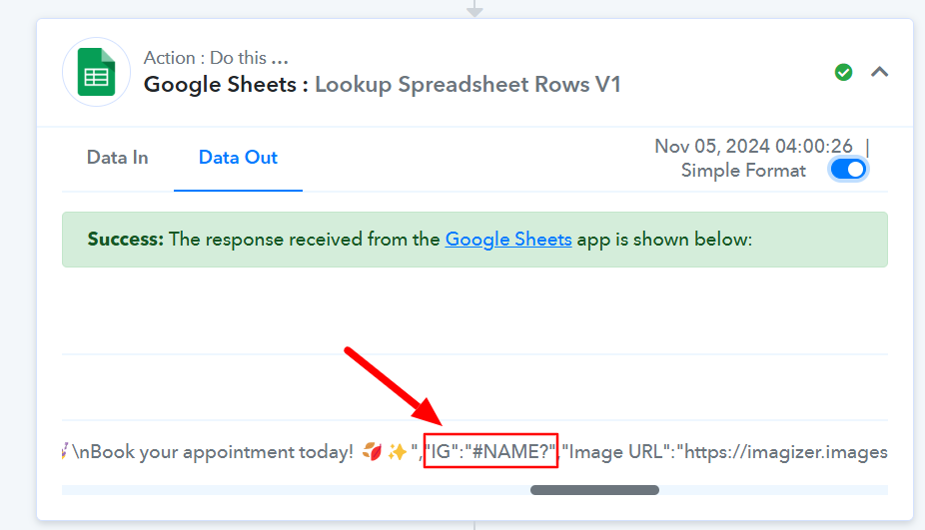
Task: Open the Google Sheets link in success message
Action: point(507,240)
